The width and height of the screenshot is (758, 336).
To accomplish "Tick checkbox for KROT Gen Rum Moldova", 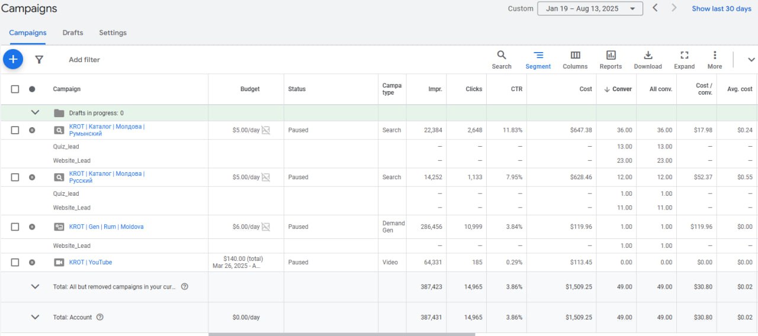I will (15, 227).
